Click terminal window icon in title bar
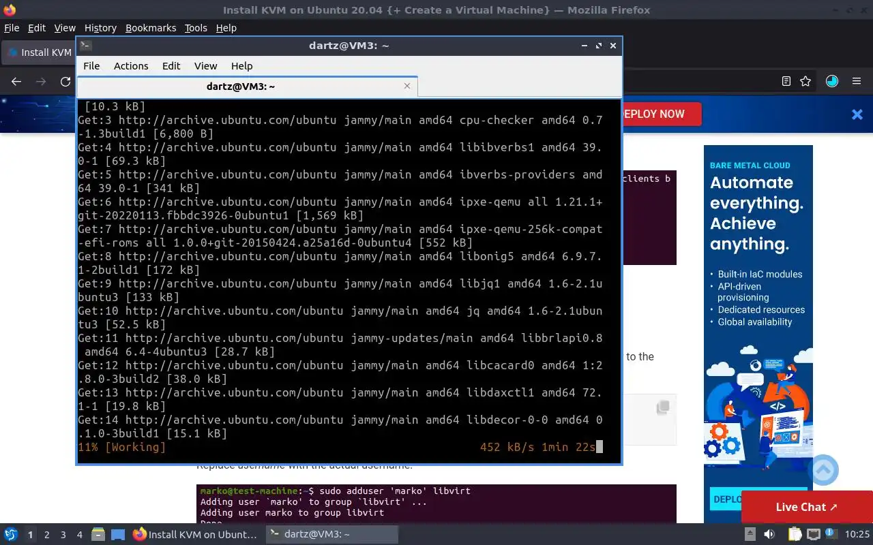Screen dimensions: 873x545 coord(85,46)
